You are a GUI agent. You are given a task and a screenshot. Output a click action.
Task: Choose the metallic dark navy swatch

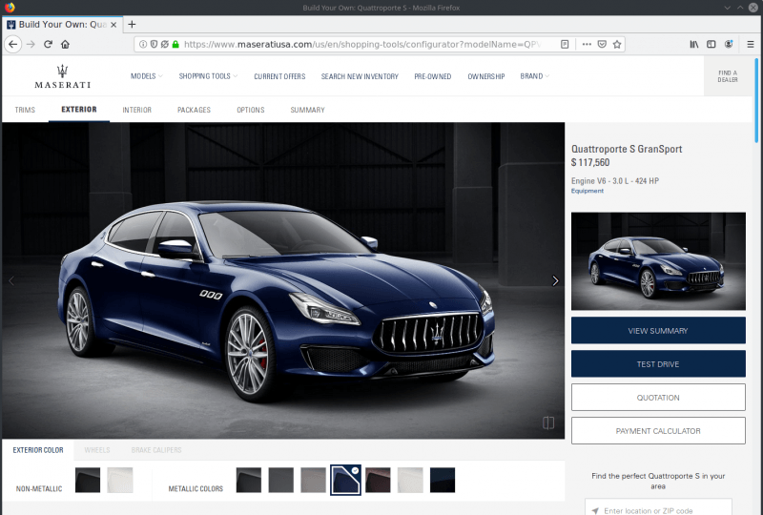(443, 480)
